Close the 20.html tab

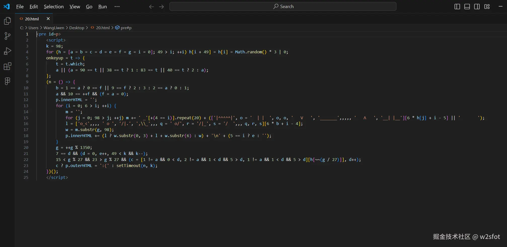[48, 19]
